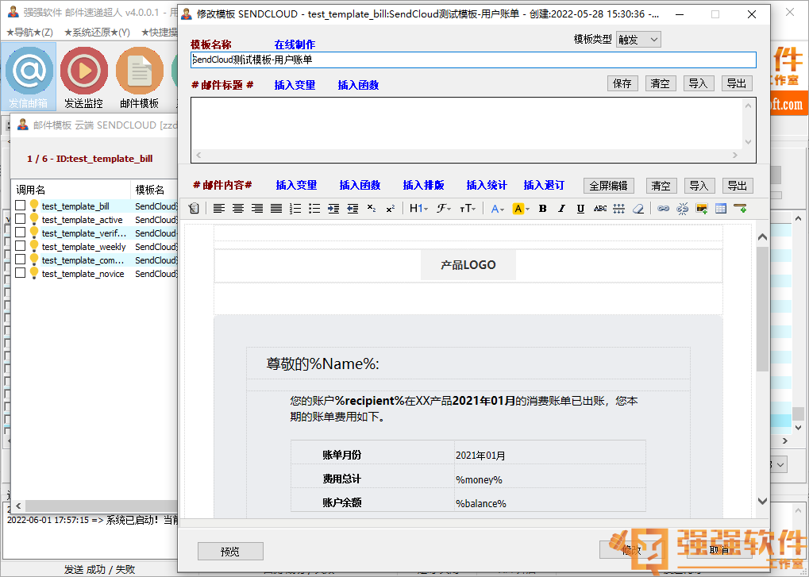Viewport: 809px width, 577px height.
Task: Open the H1 heading dropdown
Action: (x=418, y=208)
